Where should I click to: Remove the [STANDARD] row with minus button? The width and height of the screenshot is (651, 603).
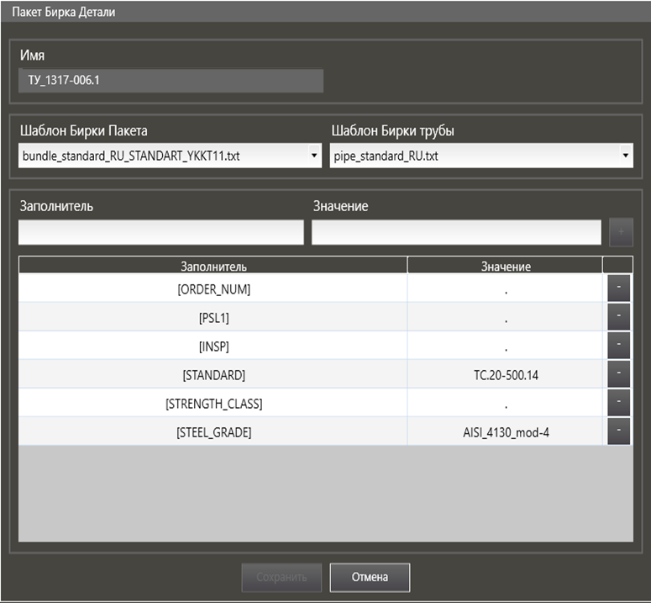pyautogui.click(x=618, y=373)
